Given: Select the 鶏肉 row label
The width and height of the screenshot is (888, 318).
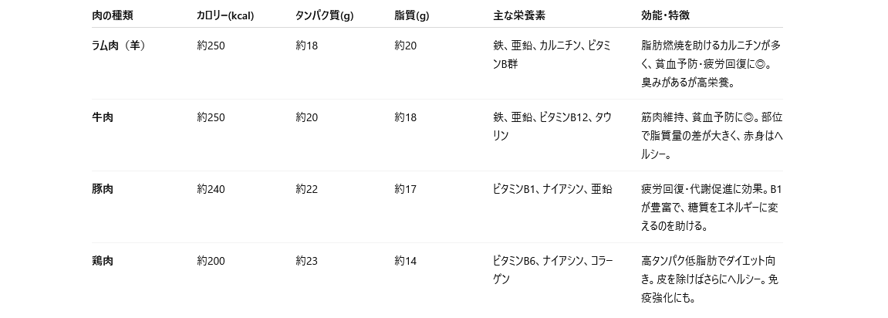Looking at the screenshot, I should (103, 262).
